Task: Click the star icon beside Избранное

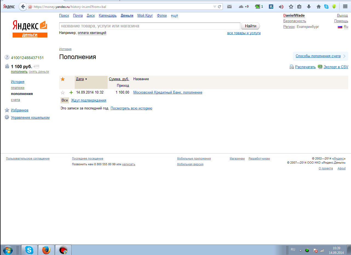Action: click(x=7, y=110)
